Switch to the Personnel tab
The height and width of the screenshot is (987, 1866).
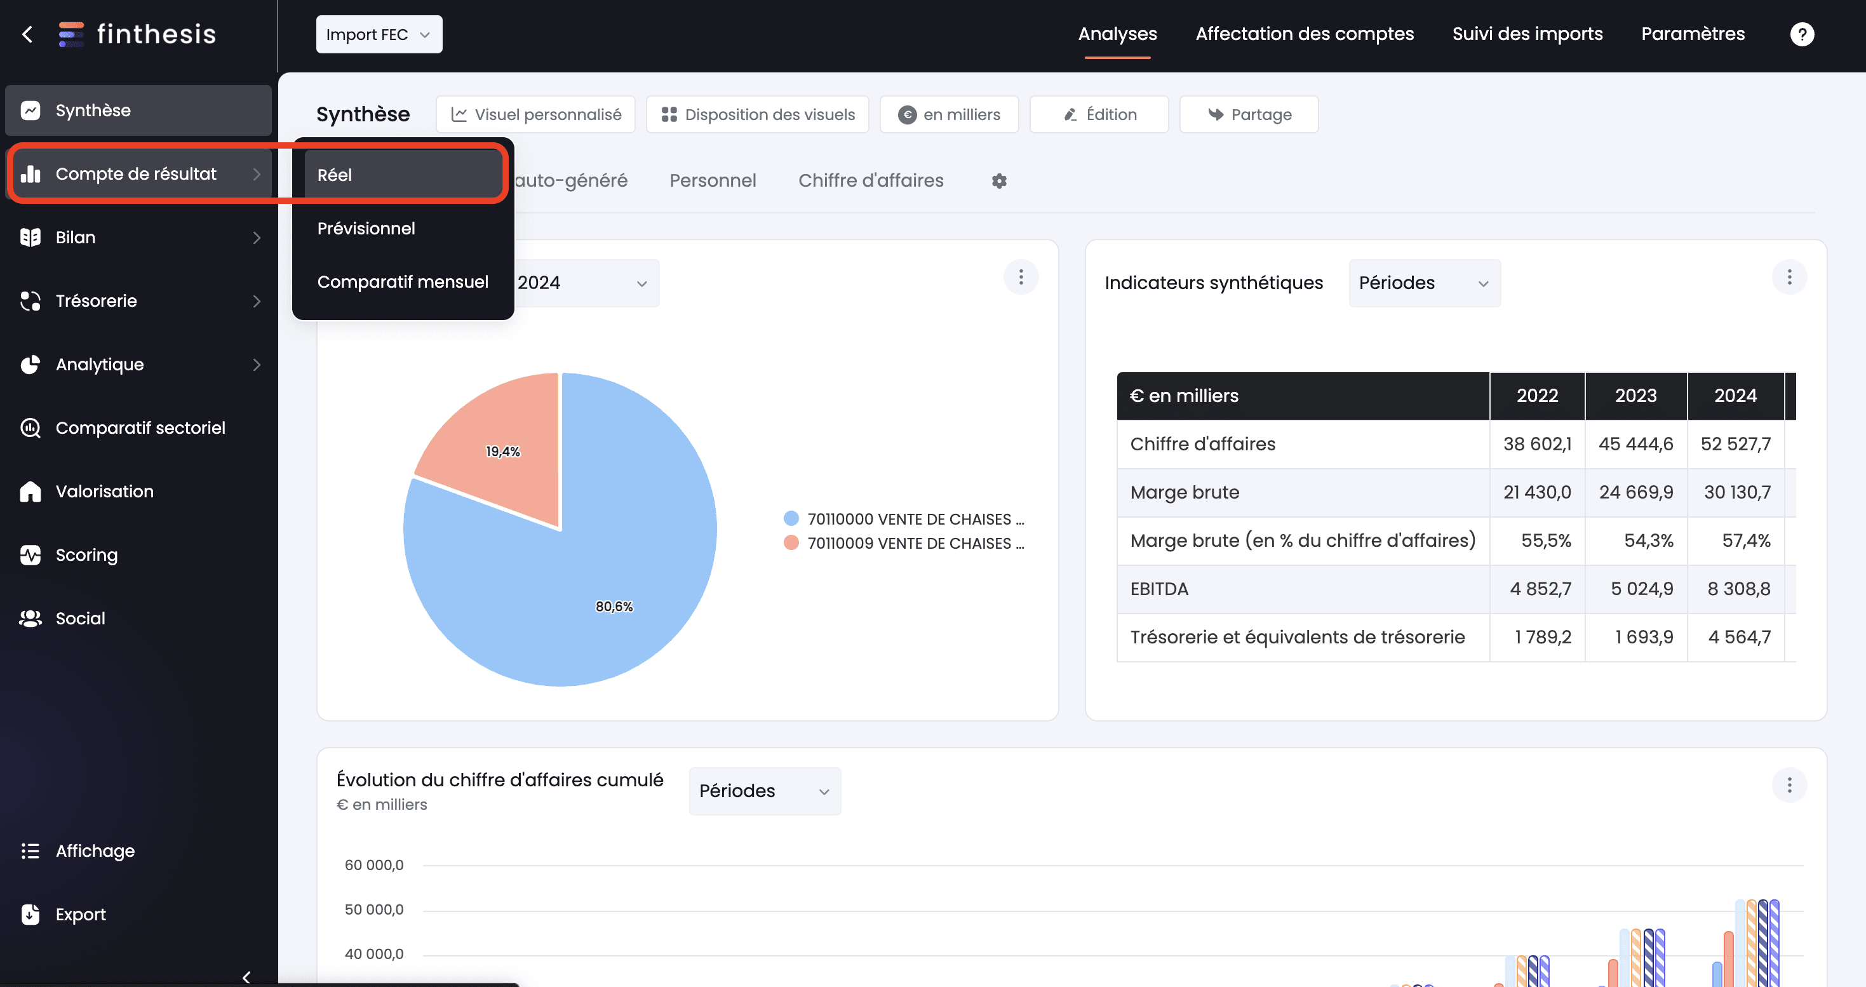pos(713,180)
